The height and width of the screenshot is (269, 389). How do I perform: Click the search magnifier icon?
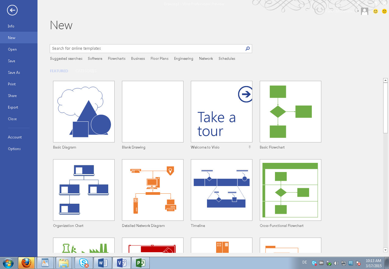click(x=248, y=48)
